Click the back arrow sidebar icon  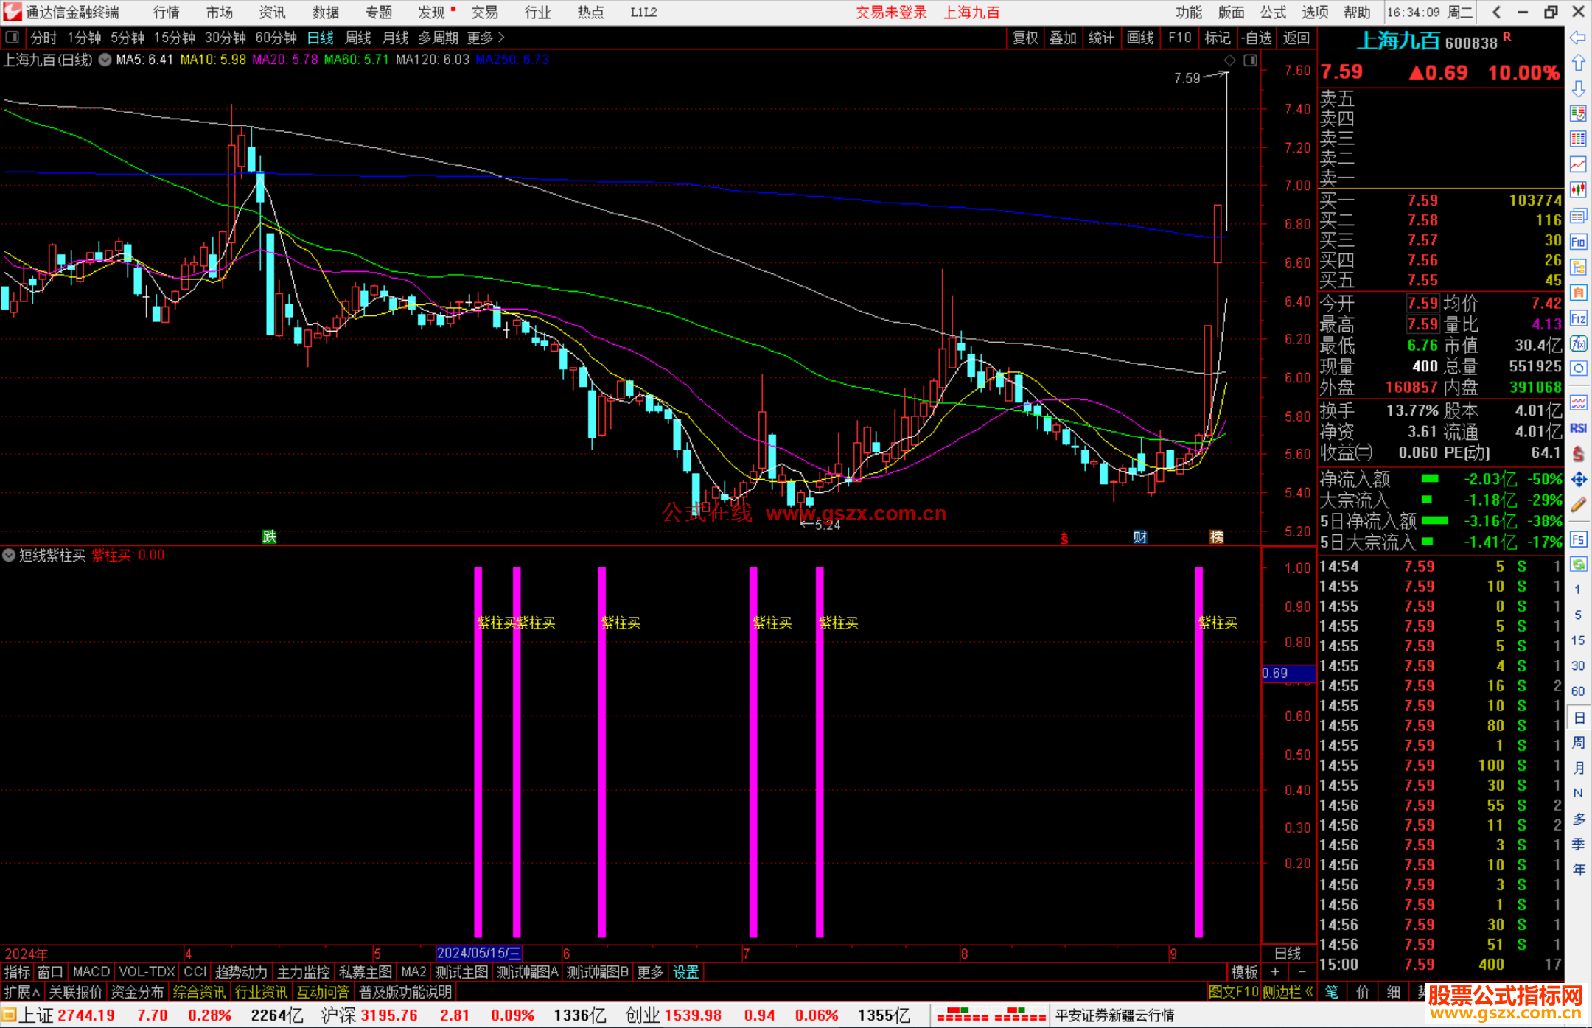[1578, 38]
